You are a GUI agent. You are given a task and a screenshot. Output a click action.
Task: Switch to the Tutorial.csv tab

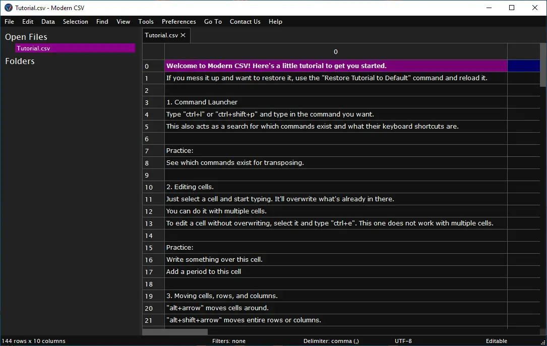coord(161,35)
